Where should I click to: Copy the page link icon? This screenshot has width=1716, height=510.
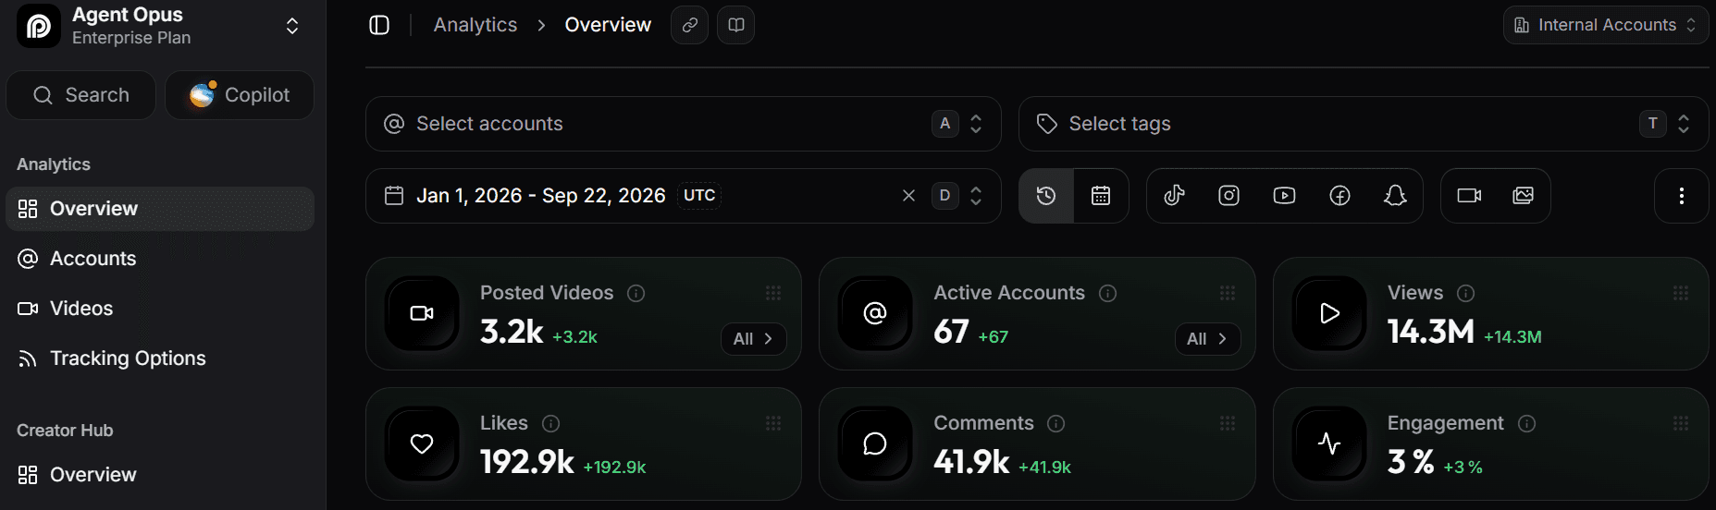pos(690,25)
